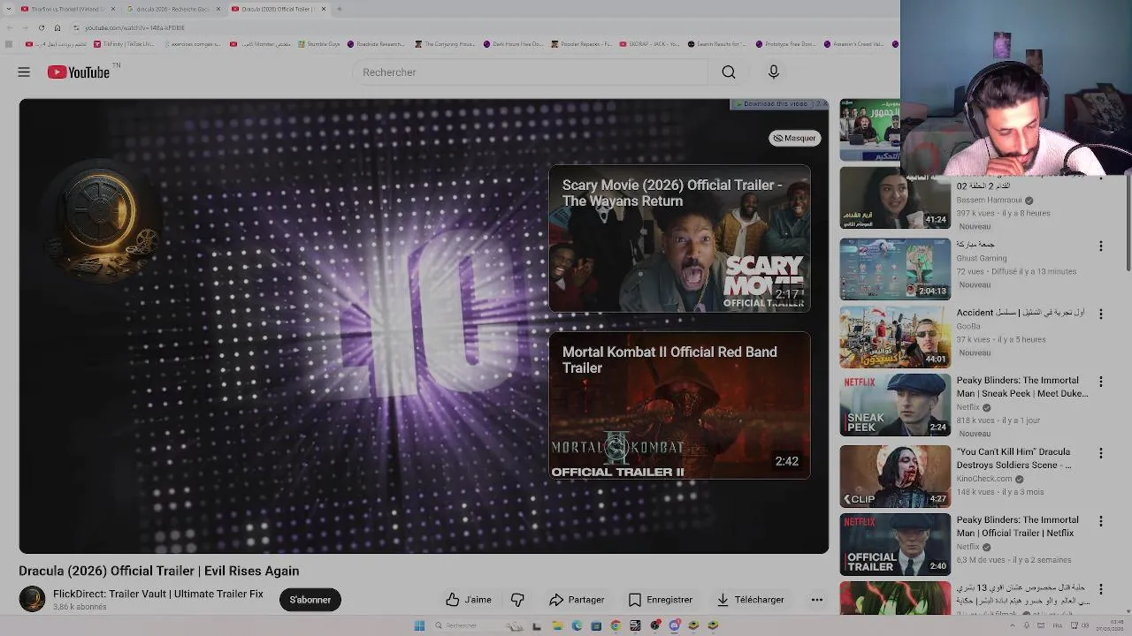The height and width of the screenshot is (636, 1132).
Task: Click KinoCheck.com channel name
Action: click(x=984, y=479)
